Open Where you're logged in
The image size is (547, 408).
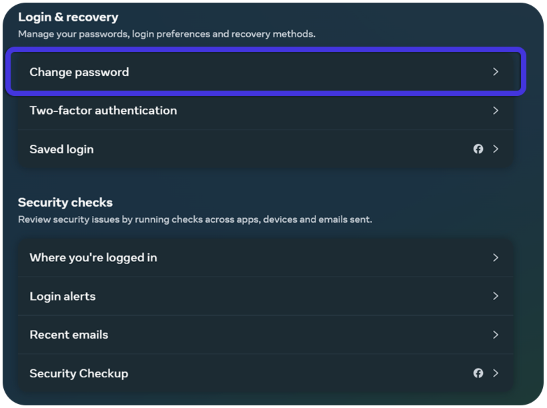click(x=93, y=257)
